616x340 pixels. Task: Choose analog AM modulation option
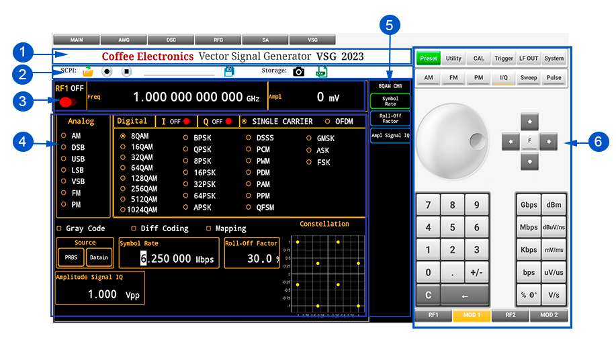[64, 136]
